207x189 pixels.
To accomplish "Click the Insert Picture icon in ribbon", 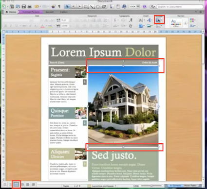I will click(x=149, y=26).
